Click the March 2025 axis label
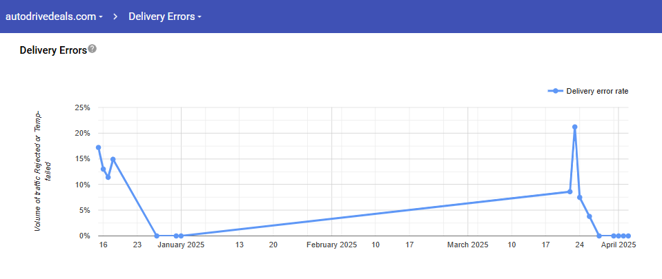Screen dimensions: 662x279 467,245
